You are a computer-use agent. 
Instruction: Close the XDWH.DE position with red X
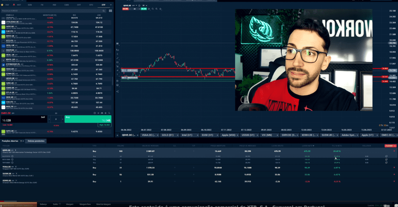coord(394,181)
